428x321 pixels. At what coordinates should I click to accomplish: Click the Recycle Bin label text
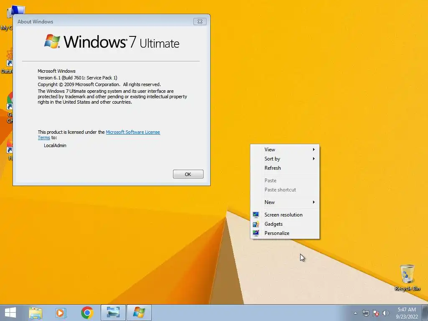[x=407, y=288]
